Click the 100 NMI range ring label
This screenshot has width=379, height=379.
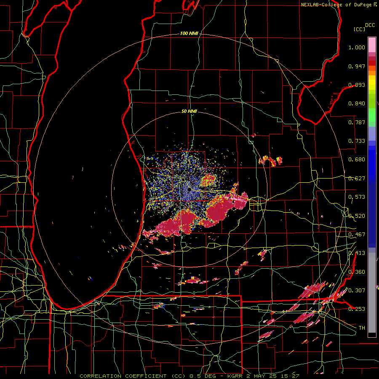pyautogui.click(x=189, y=33)
